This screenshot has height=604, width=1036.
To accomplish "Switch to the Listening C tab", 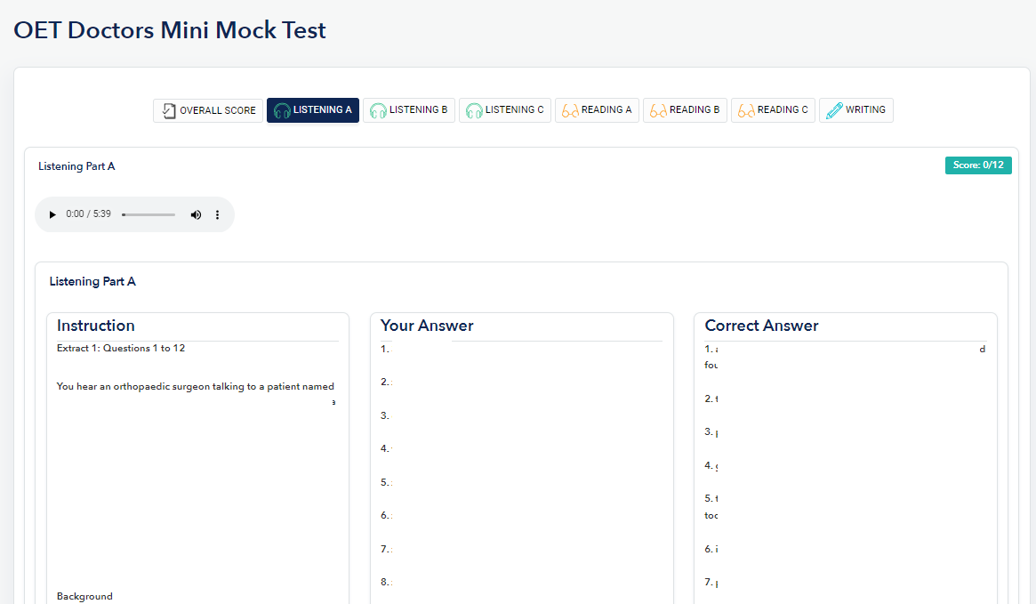I will [x=504, y=109].
